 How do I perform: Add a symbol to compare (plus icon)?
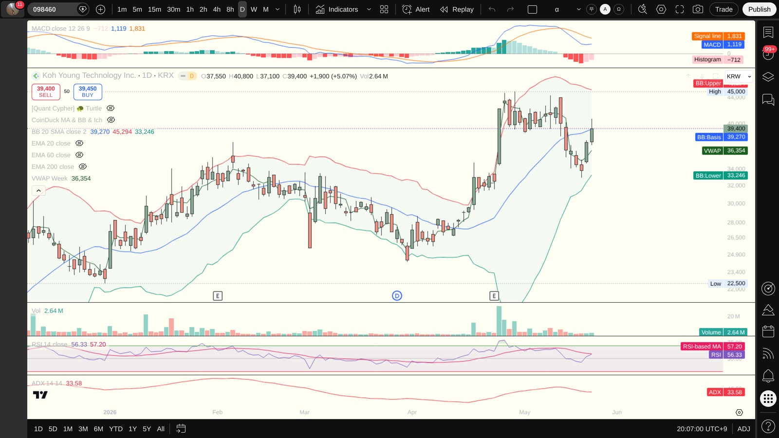point(100,9)
